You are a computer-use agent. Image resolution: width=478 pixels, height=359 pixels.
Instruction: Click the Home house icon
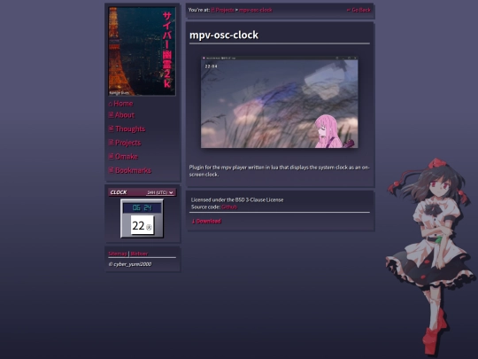pos(111,104)
